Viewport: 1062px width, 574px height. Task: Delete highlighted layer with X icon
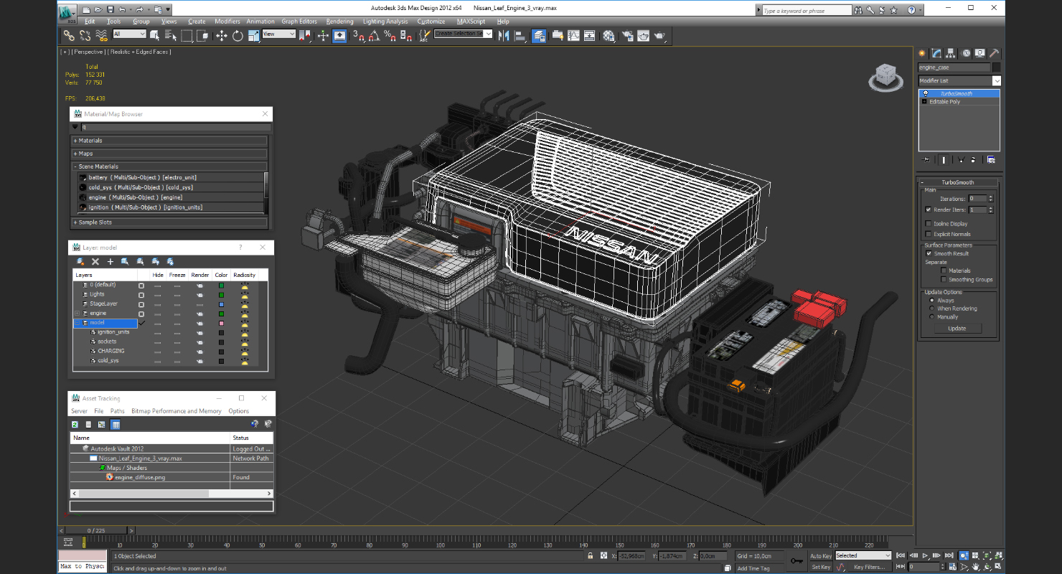[x=95, y=262]
